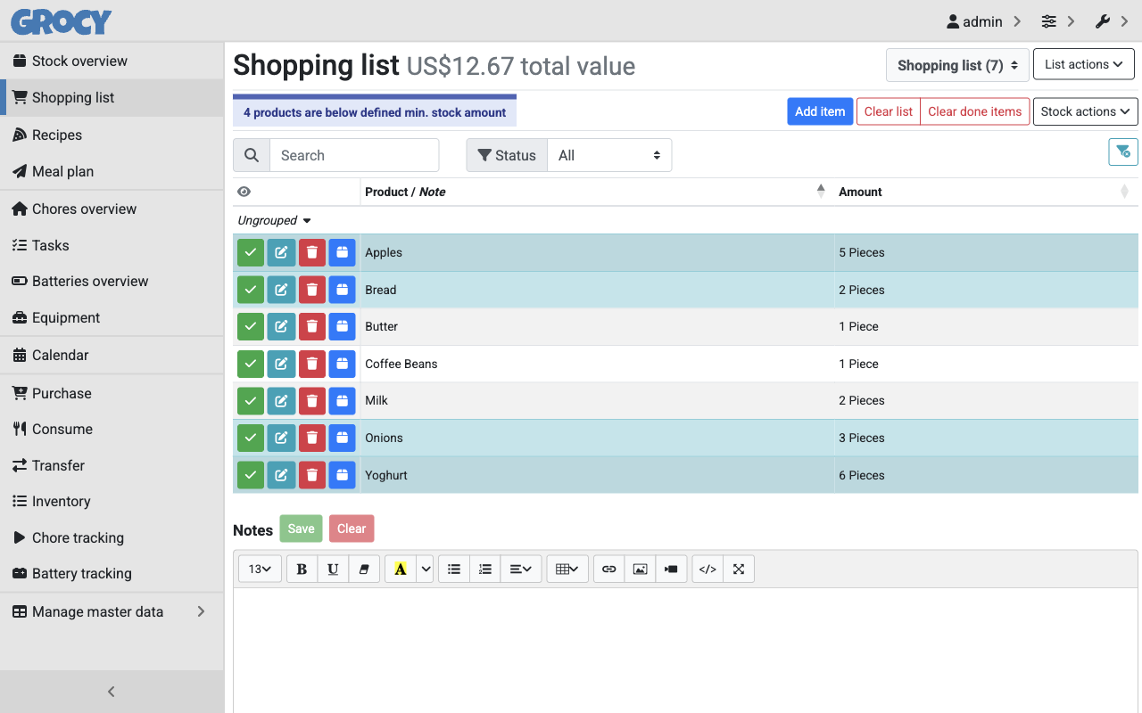Screen dimensions: 1142x713
Task: Open the table insert dropdown
Action: tap(567, 569)
